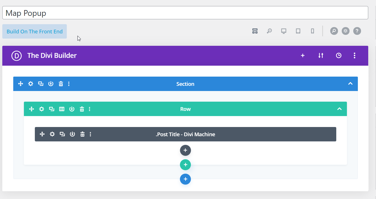Image resolution: width=376 pixels, height=199 pixels.
Task: Grab the Post Title module move handle
Action: pyautogui.click(x=42, y=134)
